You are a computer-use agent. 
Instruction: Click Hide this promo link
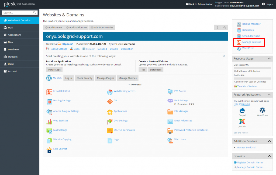pyautogui.click(x=242, y=104)
